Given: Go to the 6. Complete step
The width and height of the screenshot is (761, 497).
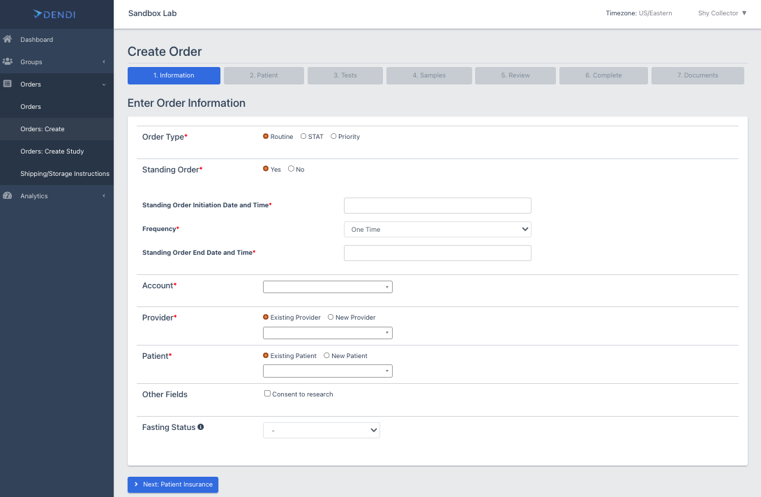Looking at the screenshot, I should tap(603, 75).
